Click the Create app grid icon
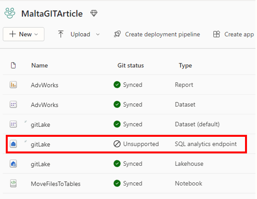This screenshot has height=199, width=257. coord(216,34)
